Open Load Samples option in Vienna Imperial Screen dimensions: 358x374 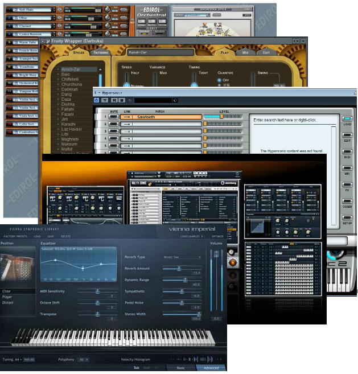191,236
